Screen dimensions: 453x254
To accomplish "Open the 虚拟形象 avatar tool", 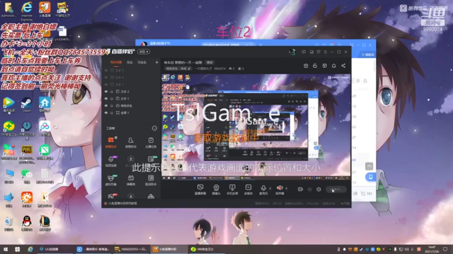I will (111, 180).
